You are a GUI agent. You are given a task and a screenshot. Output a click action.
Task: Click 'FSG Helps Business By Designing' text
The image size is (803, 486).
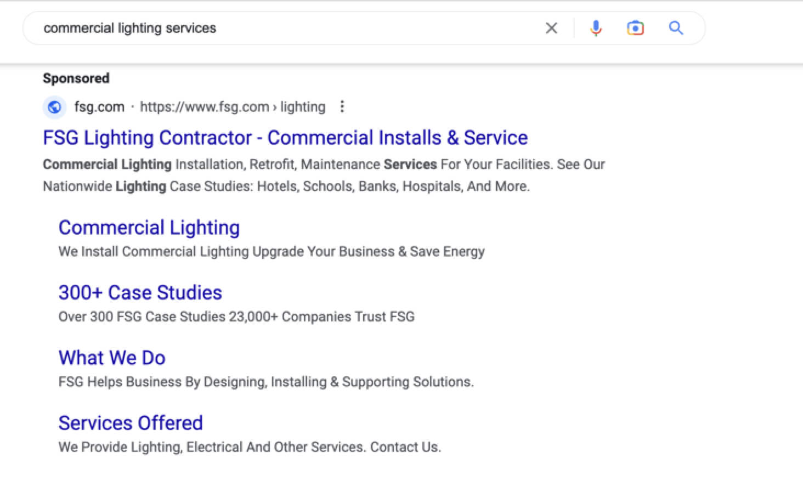click(x=265, y=382)
